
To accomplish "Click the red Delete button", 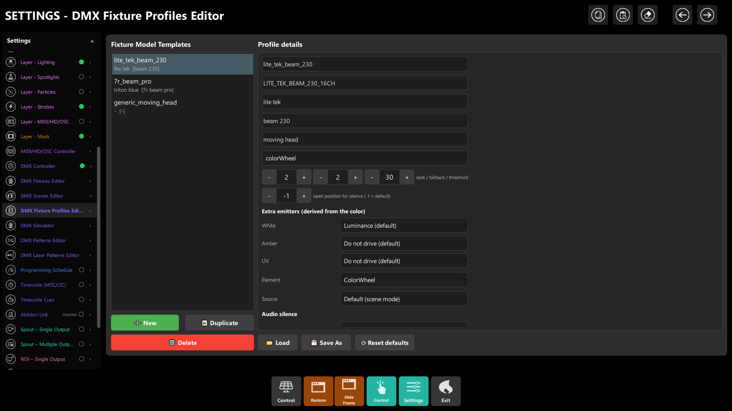I will coord(182,342).
